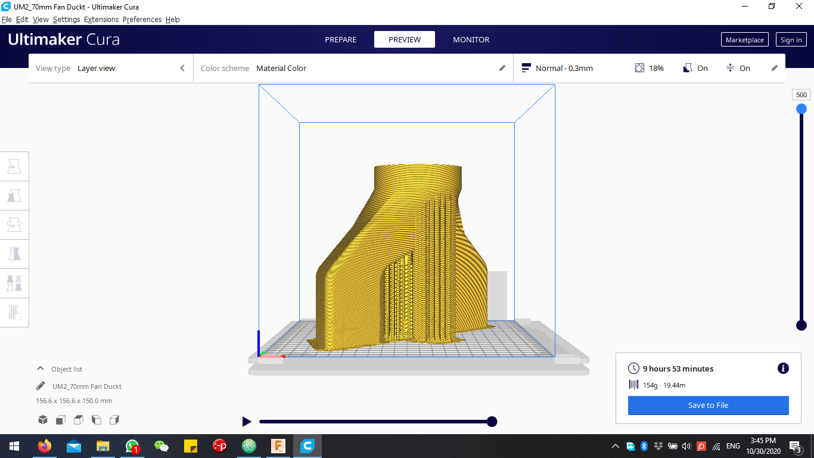This screenshot has width=814, height=458.
Task: Open Firefox from the taskbar
Action: point(45,445)
